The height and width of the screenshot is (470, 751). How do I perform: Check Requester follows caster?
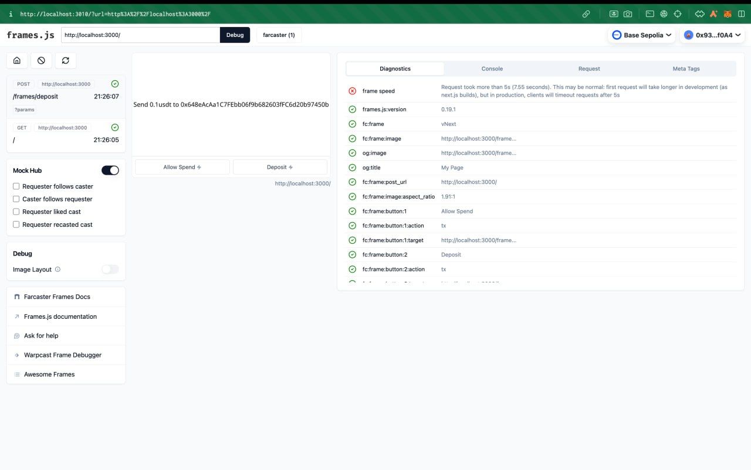coord(16,186)
